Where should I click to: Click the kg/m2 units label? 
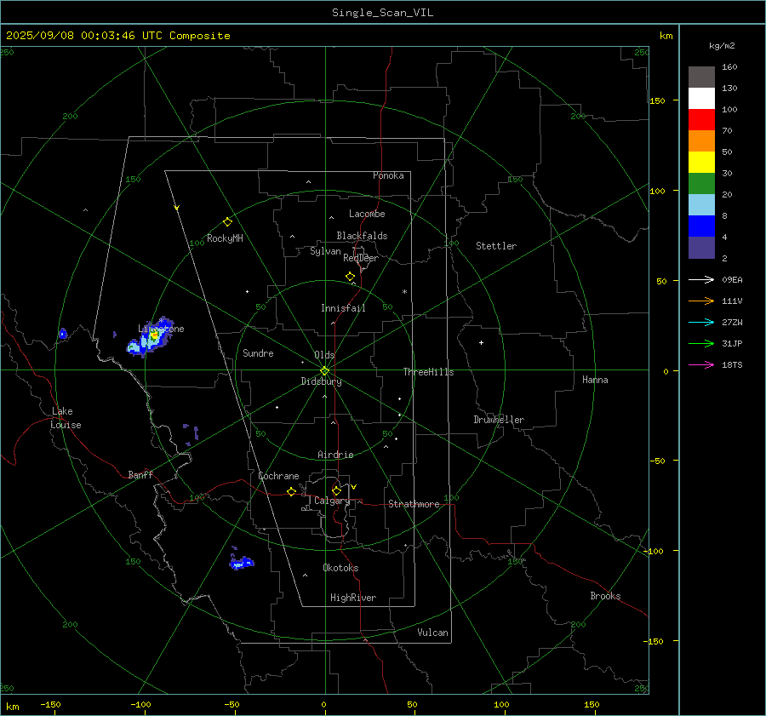pyautogui.click(x=722, y=46)
